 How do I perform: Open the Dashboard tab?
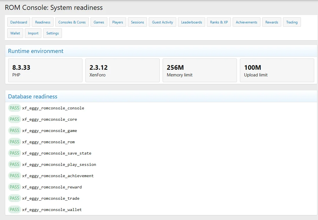click(19, 22)
